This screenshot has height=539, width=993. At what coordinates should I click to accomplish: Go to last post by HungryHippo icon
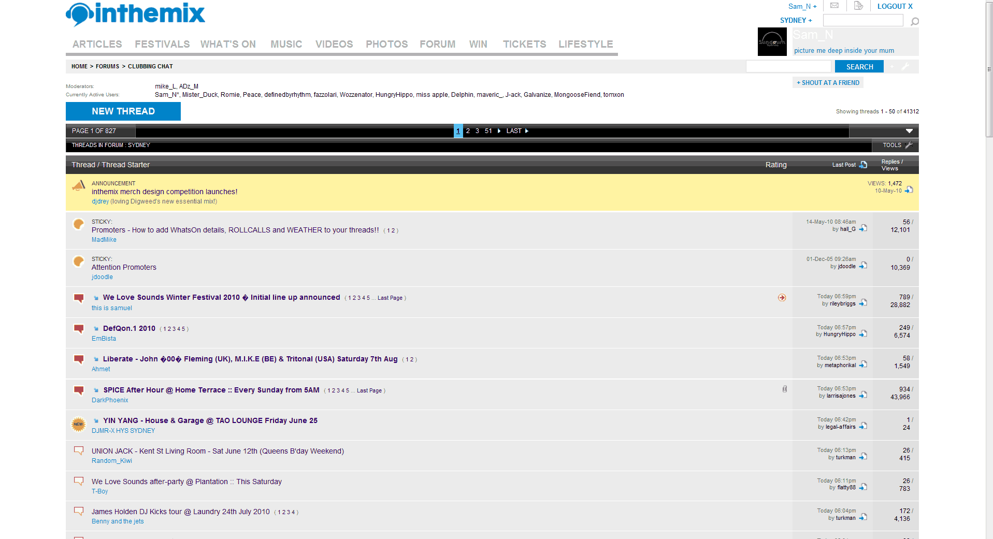click(x=863, y=334)
